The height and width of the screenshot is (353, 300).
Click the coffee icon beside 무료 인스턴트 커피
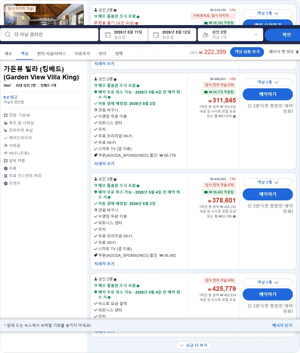click(6, 176)
